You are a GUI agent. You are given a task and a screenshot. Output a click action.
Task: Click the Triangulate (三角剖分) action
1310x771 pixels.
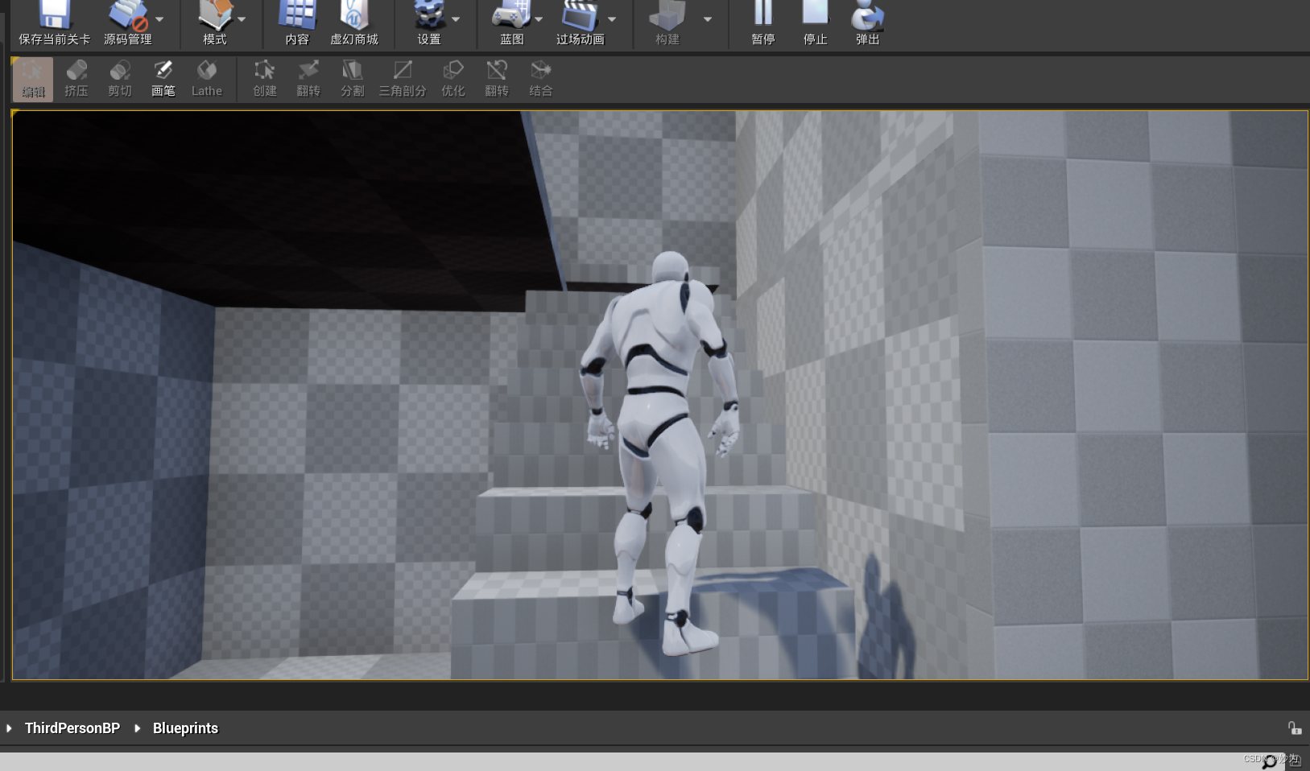(x=403, y=79)
